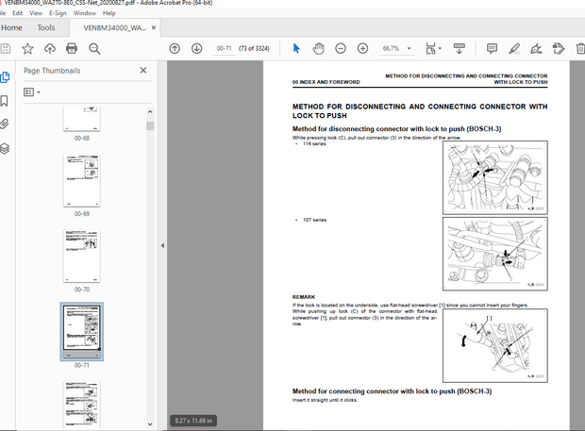Switch to the Tools tab

click(x=46, y=27)
